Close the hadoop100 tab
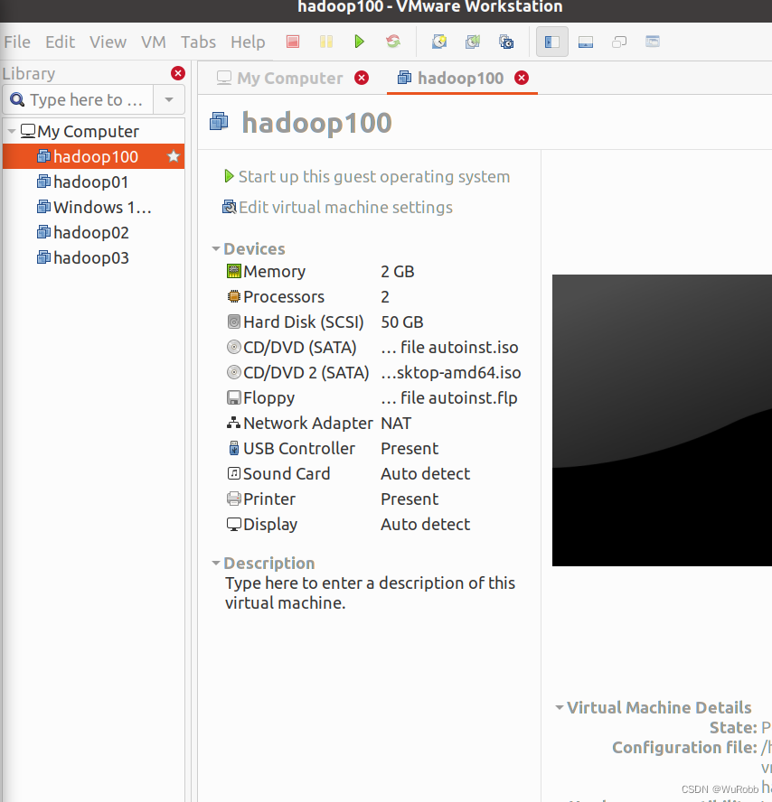This screenshot has width=772, height=802. [x=522, y=78]
